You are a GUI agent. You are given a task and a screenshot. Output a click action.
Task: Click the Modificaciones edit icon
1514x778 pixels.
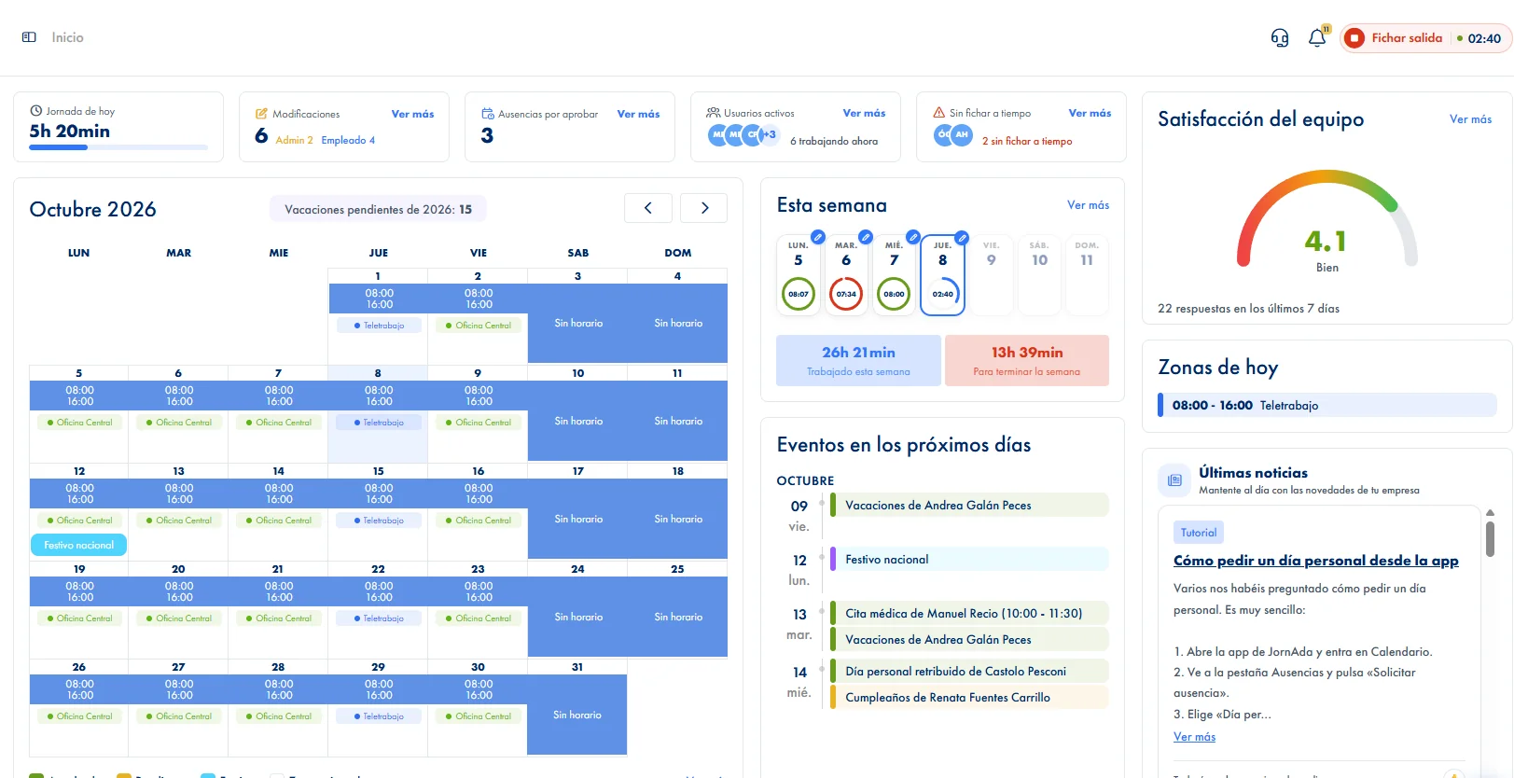point(261,114)
